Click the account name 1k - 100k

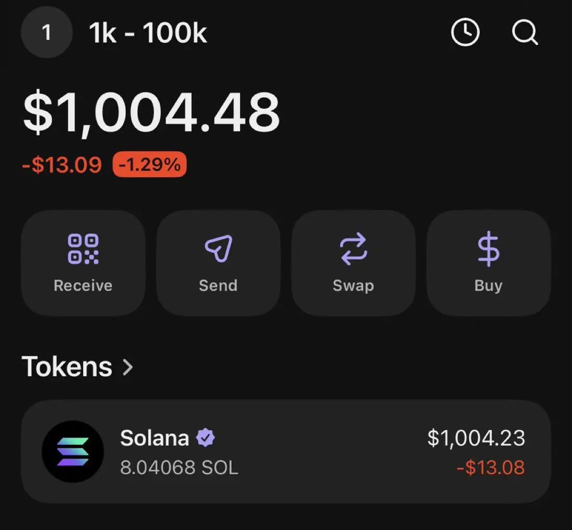pos(148,33)
